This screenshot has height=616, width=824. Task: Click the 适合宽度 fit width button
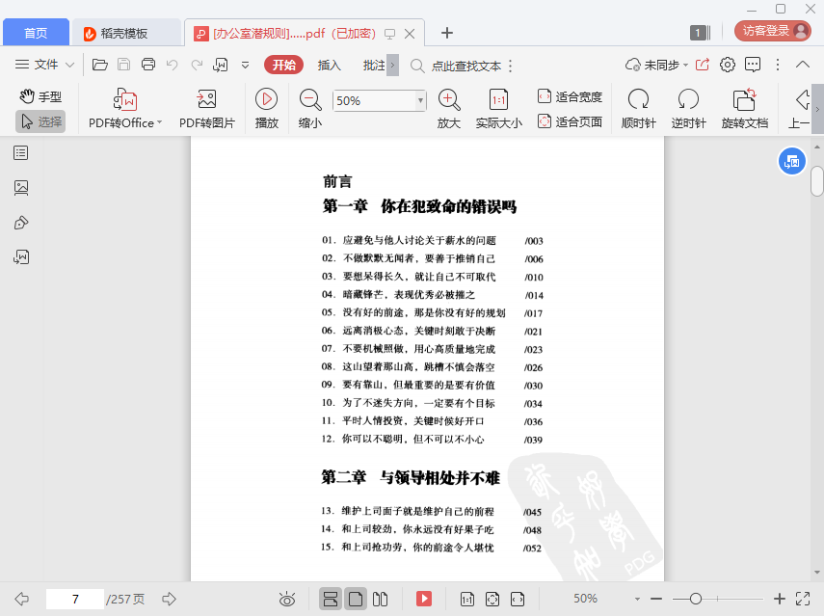[570, 96]
